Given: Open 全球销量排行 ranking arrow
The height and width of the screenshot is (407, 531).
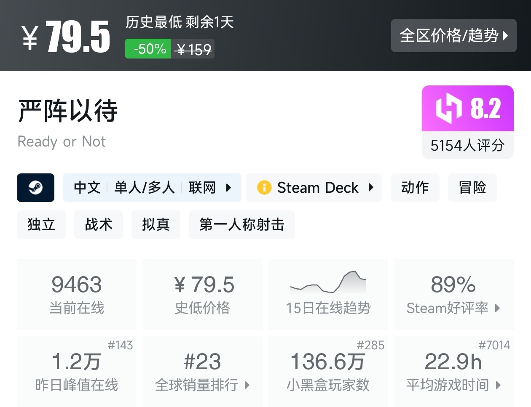Looking at the screenshot, I should [x=247, y=385].
